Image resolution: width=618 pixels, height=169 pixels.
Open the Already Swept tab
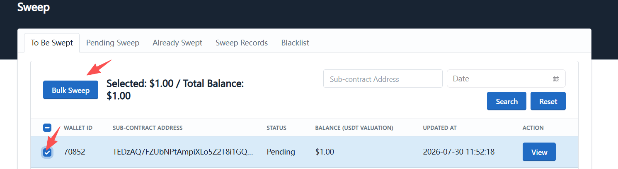pyautogui.click(x=177, y=43)
